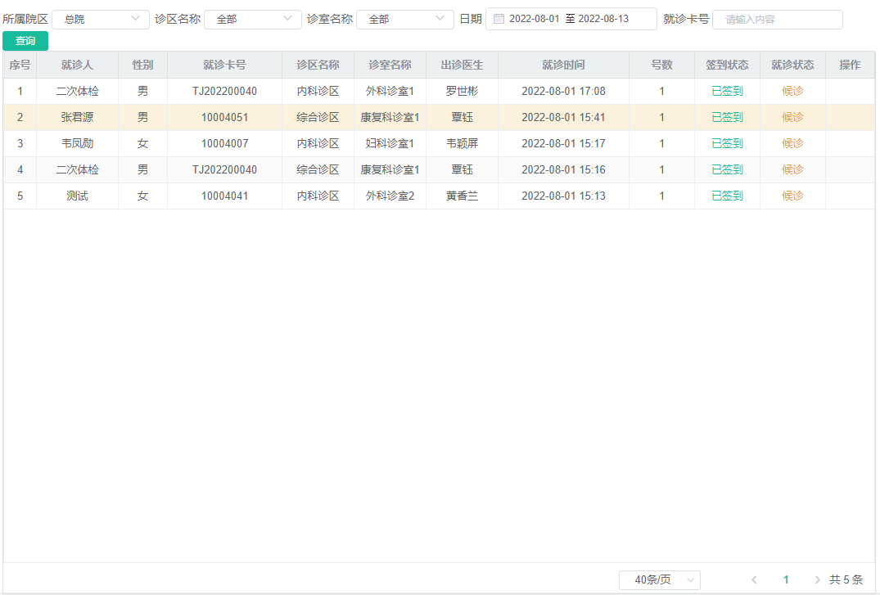The width and height of the screenshot is (880, 595).
Task: Click the 就诊状态 column header
Action: (x=792, y=65)
